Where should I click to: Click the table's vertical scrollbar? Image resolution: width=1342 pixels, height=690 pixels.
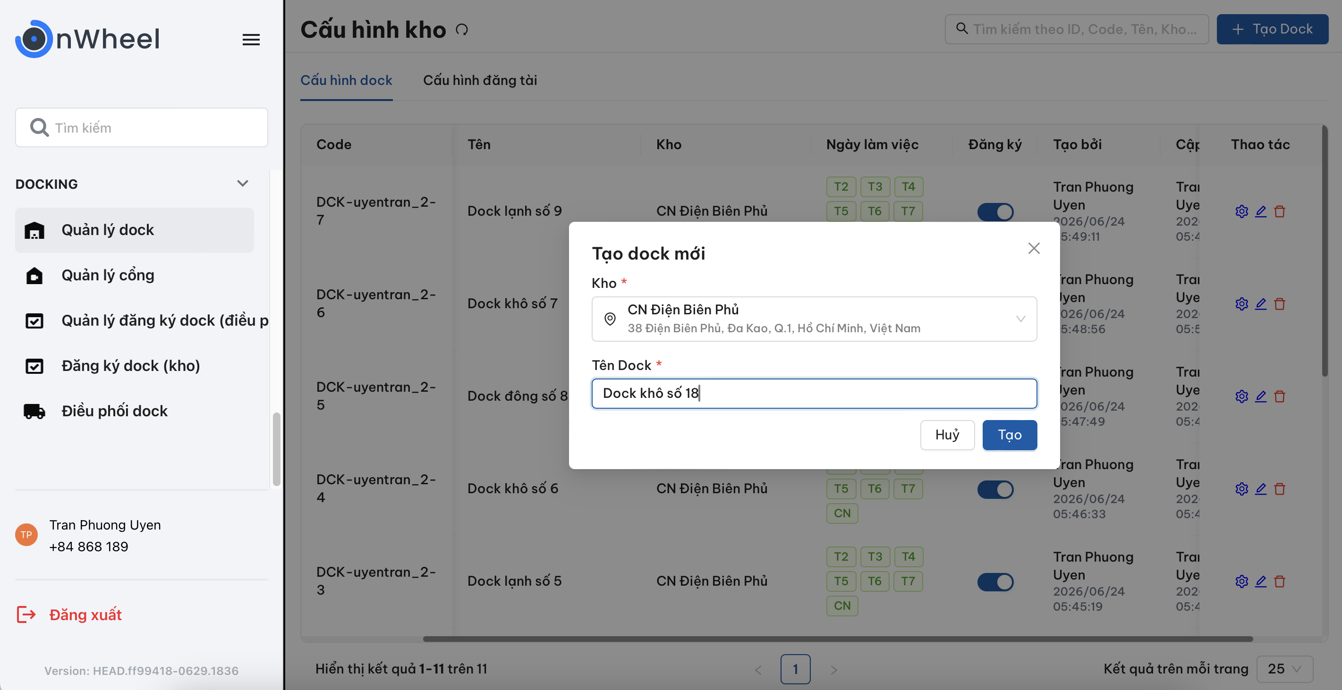1324,251
